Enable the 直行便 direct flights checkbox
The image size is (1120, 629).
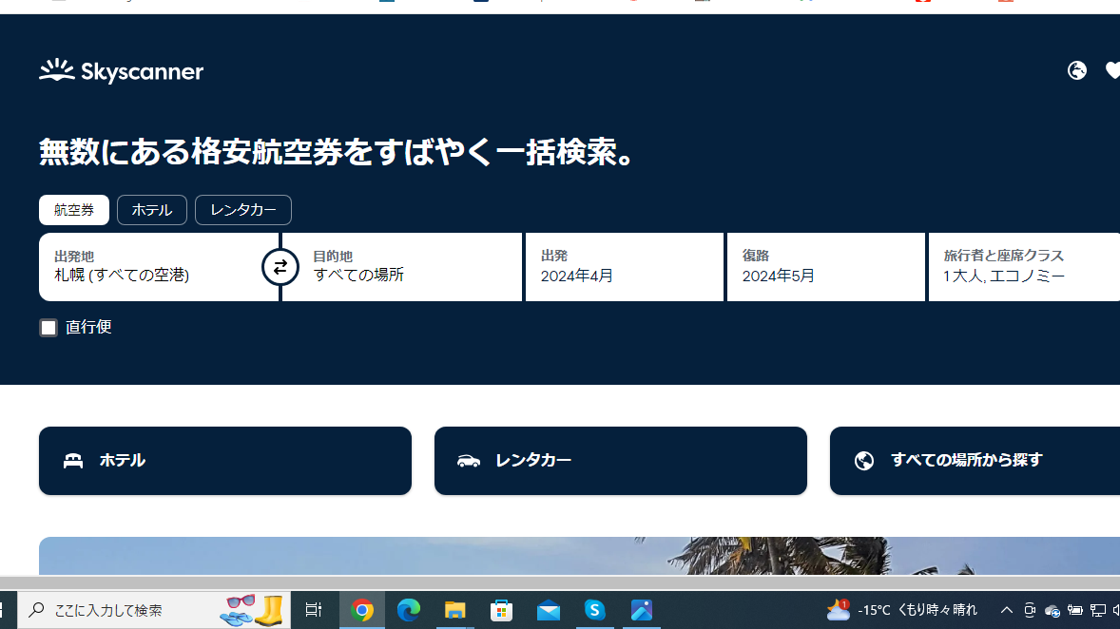48,328
